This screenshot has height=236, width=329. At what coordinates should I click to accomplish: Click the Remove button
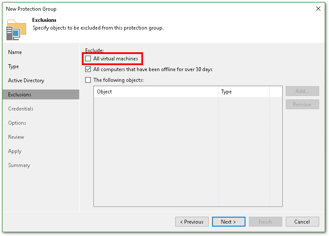302,105
